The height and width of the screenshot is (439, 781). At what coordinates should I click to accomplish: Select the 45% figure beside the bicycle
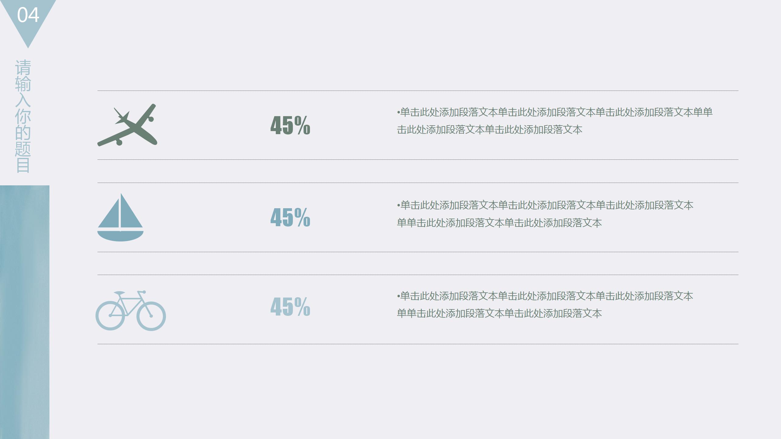coord(290,307)
